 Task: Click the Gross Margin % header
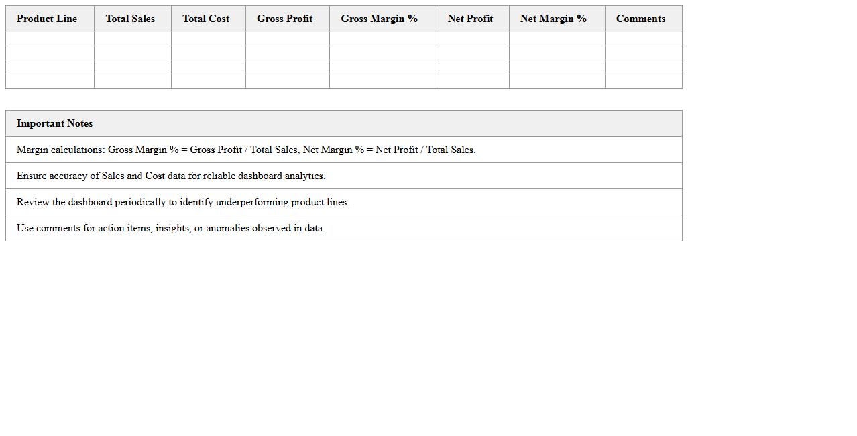379,19
